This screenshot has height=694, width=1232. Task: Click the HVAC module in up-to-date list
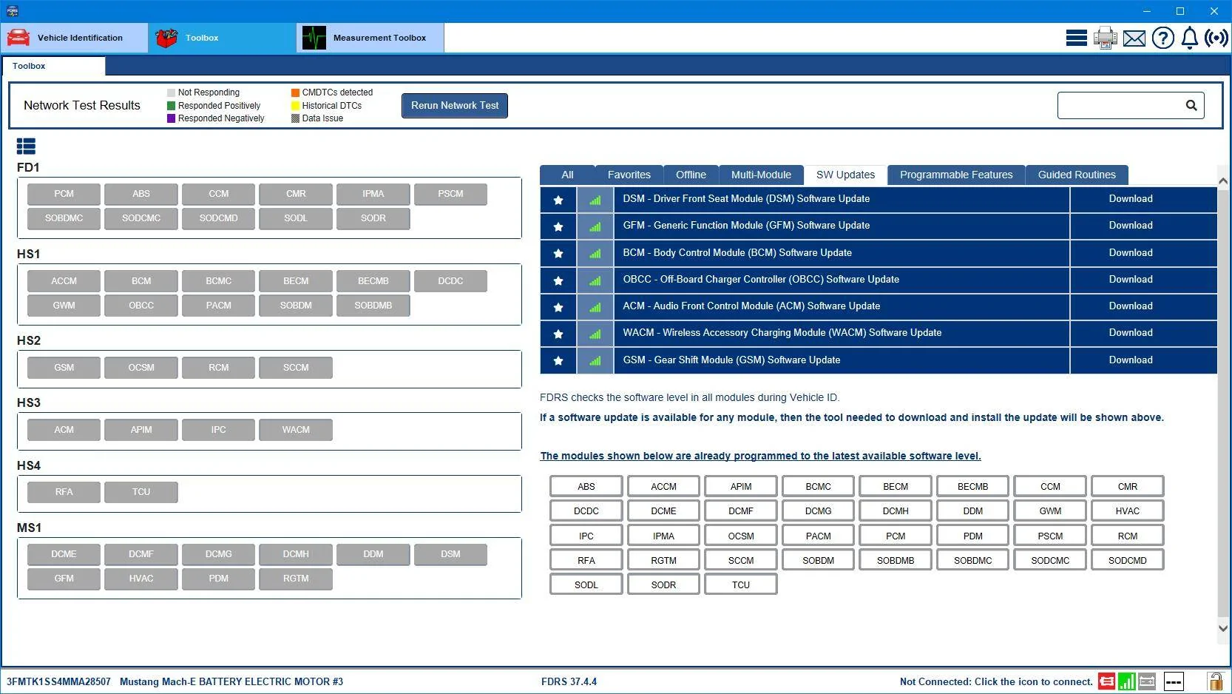(1128, 511)
